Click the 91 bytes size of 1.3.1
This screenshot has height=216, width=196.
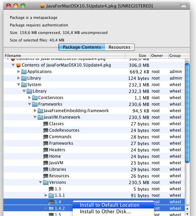tap(140, 196)
